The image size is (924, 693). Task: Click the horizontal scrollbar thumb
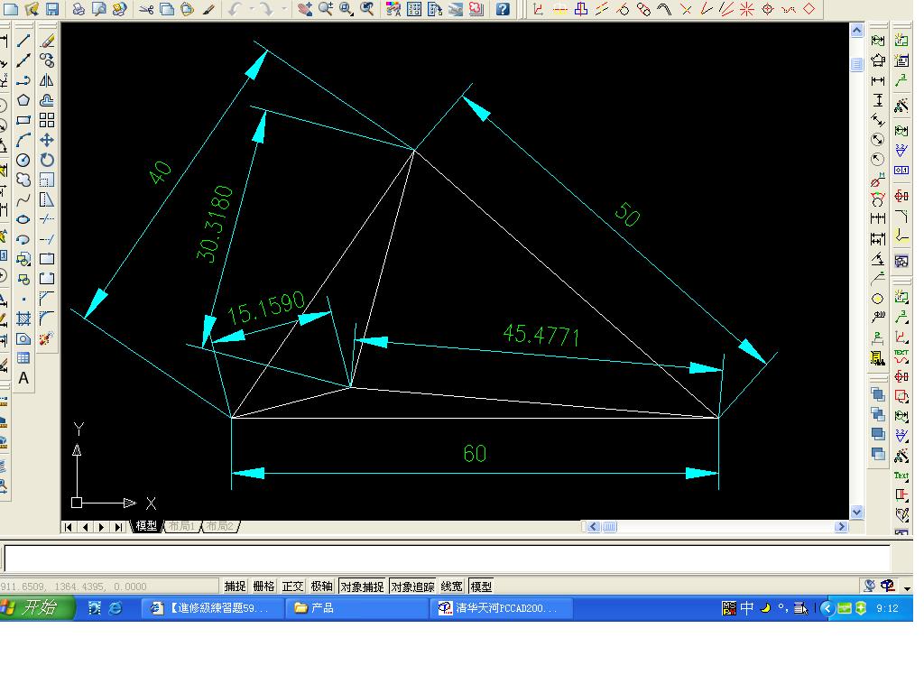609,527
